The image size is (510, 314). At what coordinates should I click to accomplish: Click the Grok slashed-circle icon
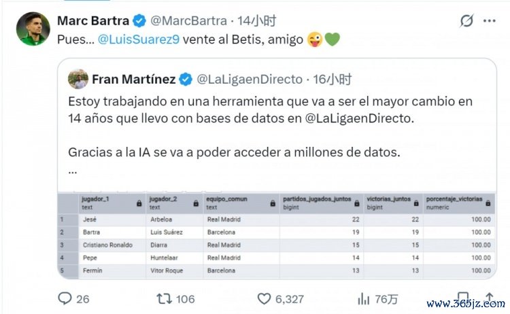466,21
